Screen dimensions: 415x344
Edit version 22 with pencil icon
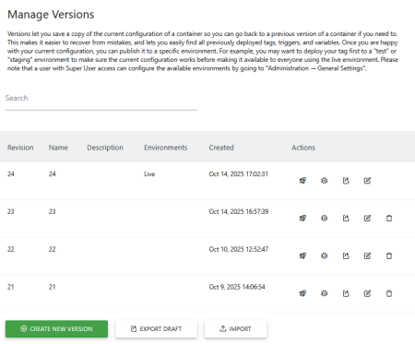(x=367, y=255)
